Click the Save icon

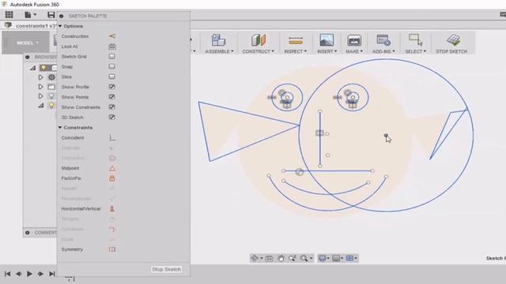click(x=51, y=14)
